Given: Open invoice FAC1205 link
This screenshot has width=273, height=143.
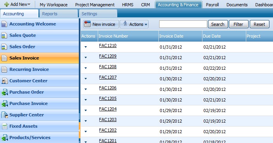Looking at the screenshot, I should pos(108,98).
